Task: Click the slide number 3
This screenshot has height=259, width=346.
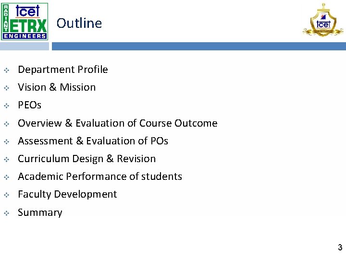Action: pos(340,248)
